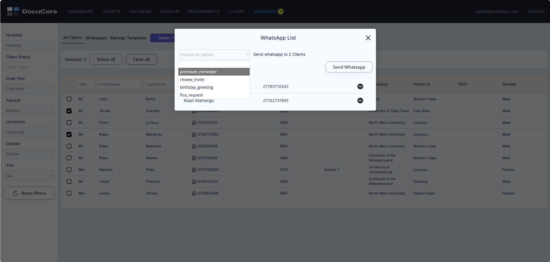Focus the Last Name column search field
Screen dimensions: 550x262
[159, 84]
